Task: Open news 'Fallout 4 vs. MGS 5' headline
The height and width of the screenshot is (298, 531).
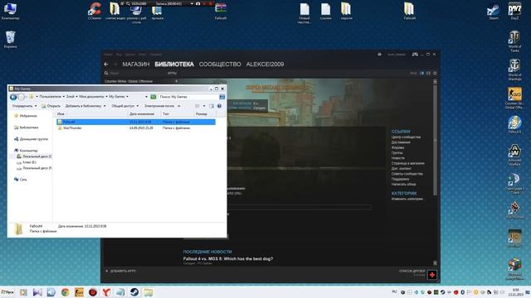Action: tap(228, 259)
